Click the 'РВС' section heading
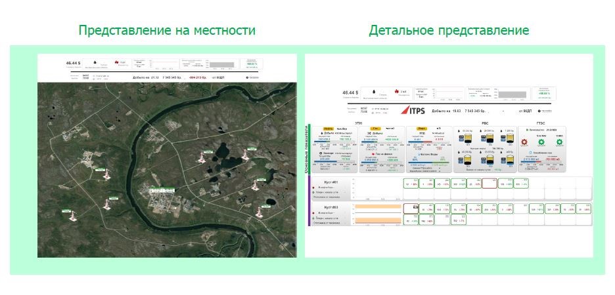This screenshot has width=615, height=295. (485, 123)
